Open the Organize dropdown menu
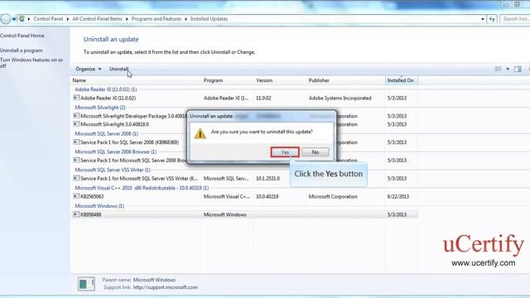Image resolution: width=530 pixels, height=298 pixels. point(89,69)
